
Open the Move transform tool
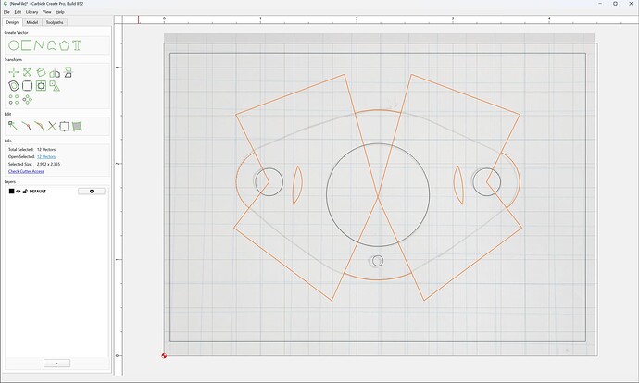pyautogui.click(x=14, y=72)
